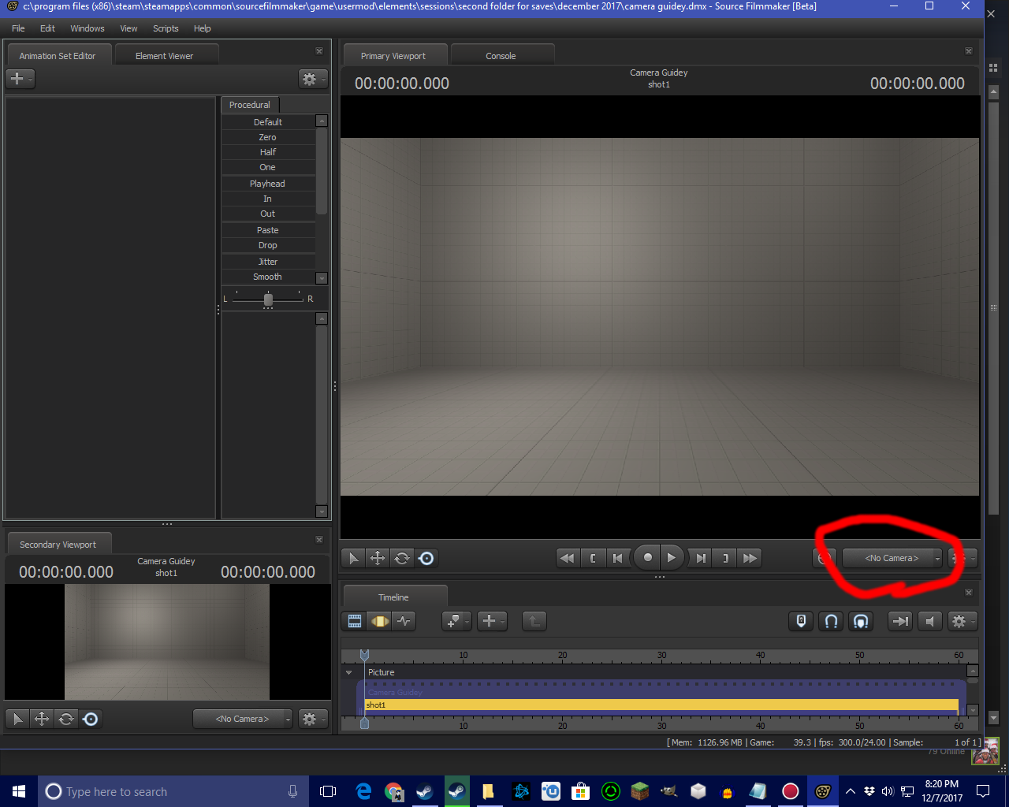Click the Procedural preset list scrollbar

[x=322, y=169]
